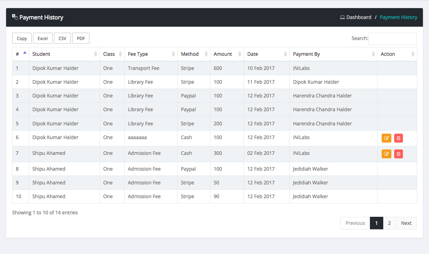Go to page 2 of payments
The height and width of the screenshot is (254, 429).
[389, 223]
